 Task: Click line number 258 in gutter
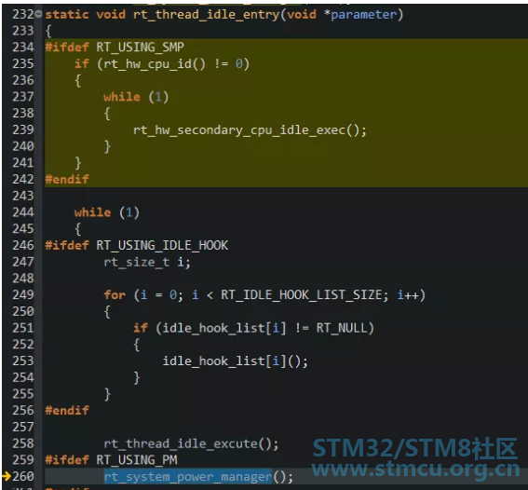point(23,443)
